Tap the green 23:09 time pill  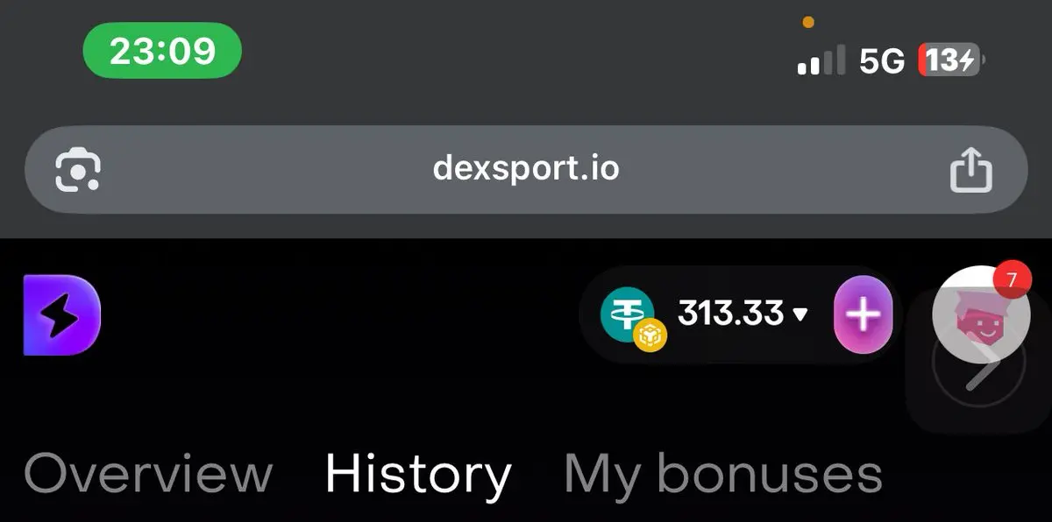[x=162, y=50]
